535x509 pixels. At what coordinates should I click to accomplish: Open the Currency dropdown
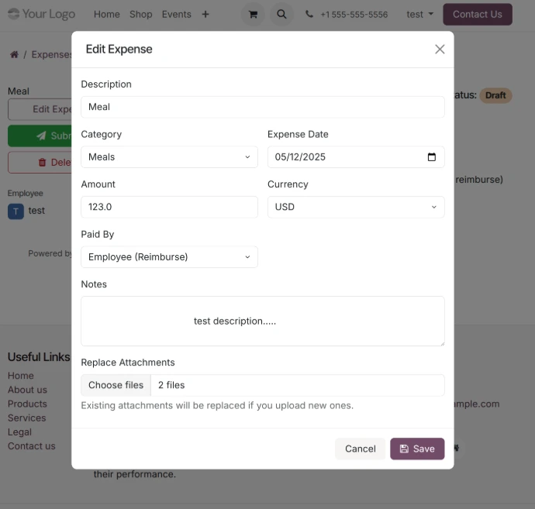pyautogui.click(x=356, y=207)
